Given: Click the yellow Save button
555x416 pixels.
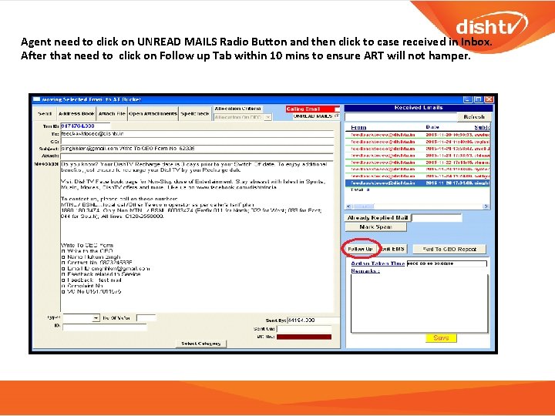Looking at the screenshot, I should (x=441, y=338).
